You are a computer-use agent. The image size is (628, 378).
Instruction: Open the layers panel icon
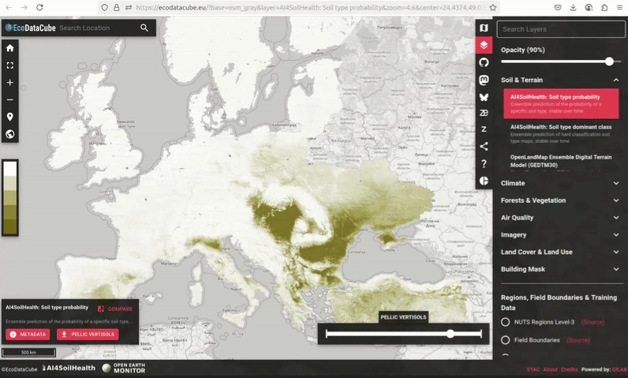pos(484,45)
